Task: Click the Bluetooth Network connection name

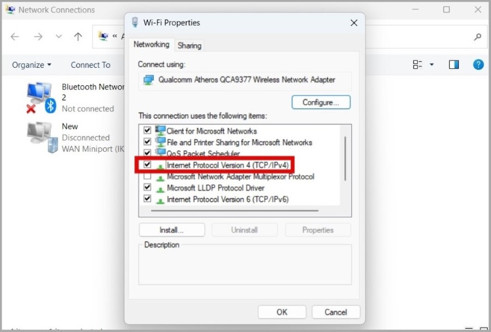Action: [x=93, y=92]
